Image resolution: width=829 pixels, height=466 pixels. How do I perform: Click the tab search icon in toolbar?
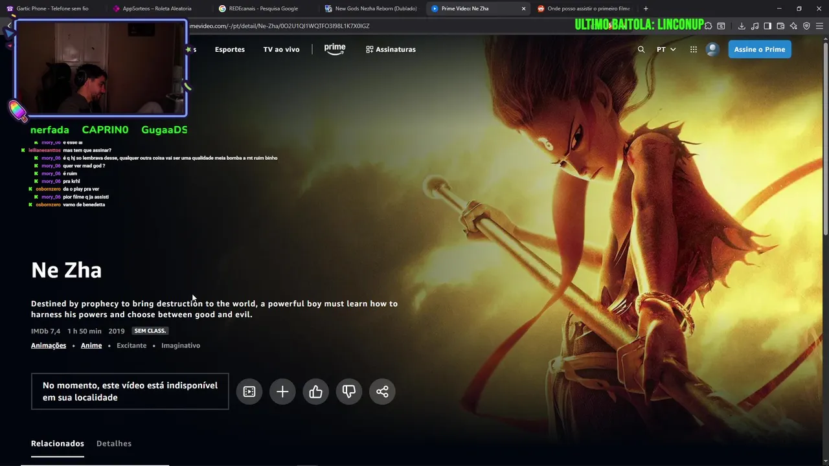coord(721,26)
